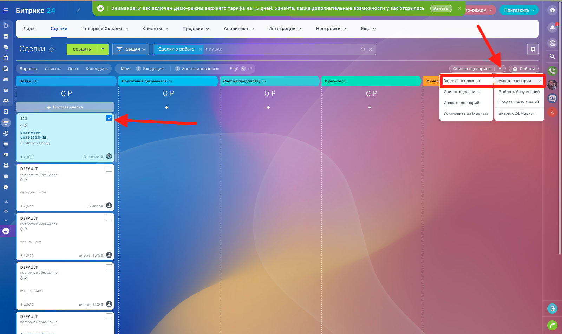Click the Узнать button in the banner
Screen dimensions: 562x334
click(441, 8)
